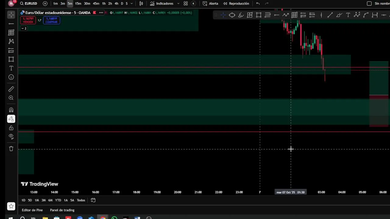Image resolution: width=390 pixels, height=219 pixels.
Task: Open the user profile avatar menu
Action: click(x=12, y=4)
